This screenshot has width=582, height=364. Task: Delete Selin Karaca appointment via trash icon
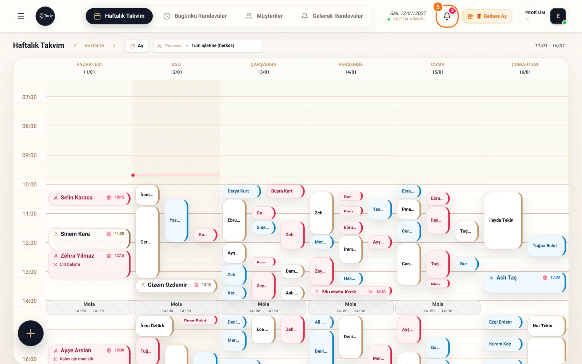(109, 198)
